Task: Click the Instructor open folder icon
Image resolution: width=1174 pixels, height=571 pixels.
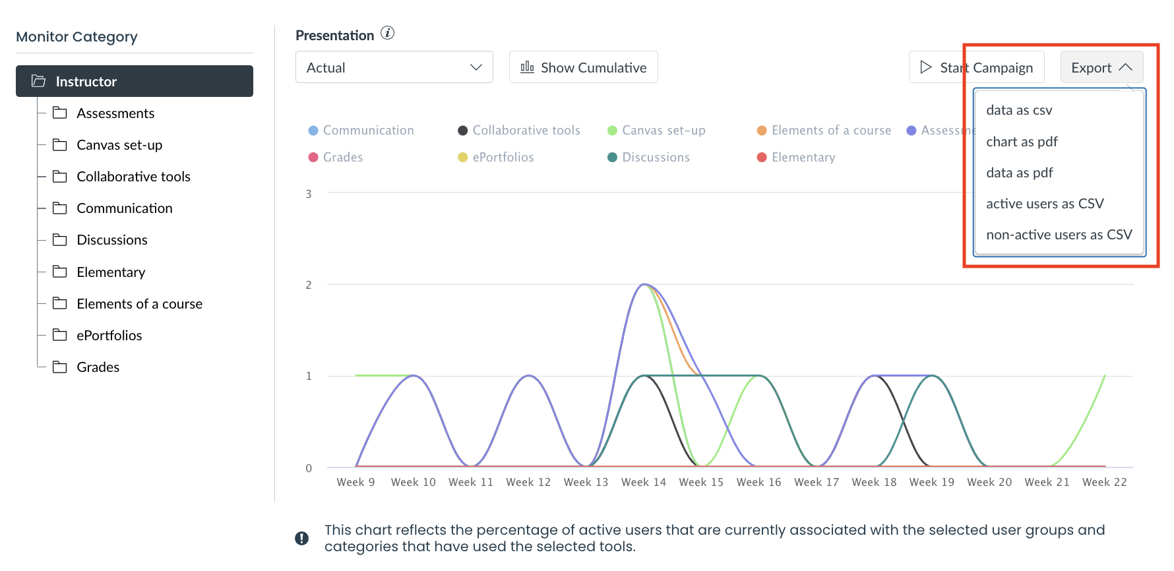Action: (39, 81)
